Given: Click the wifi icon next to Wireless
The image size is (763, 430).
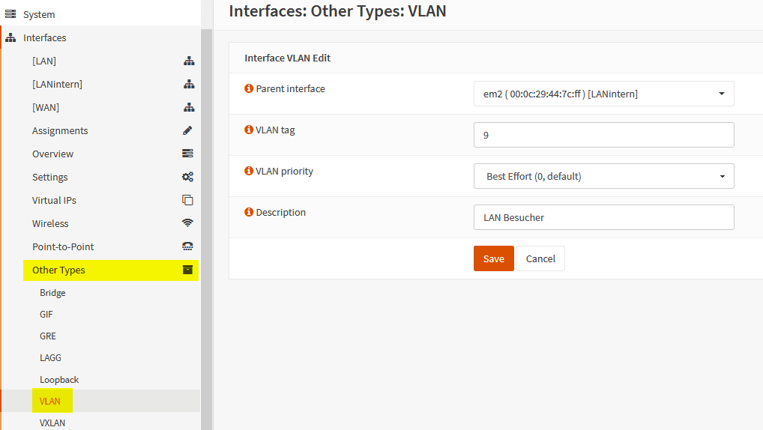Looking at the screenshot, I should click(187, 223).
